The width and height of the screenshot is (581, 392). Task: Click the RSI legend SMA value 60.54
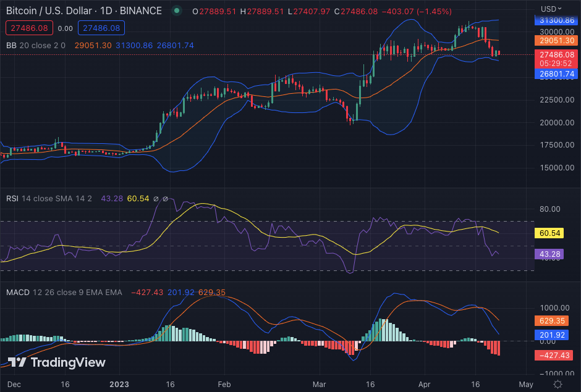coord(138,198)
